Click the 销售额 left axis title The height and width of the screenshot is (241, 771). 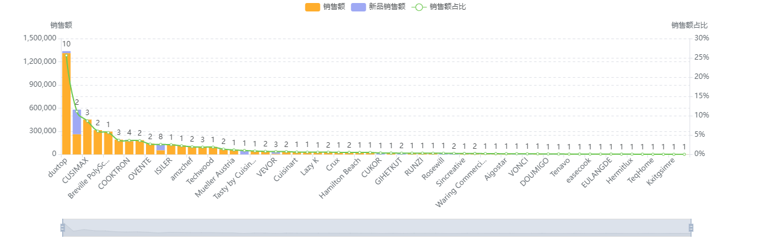(x=62, y=25)
